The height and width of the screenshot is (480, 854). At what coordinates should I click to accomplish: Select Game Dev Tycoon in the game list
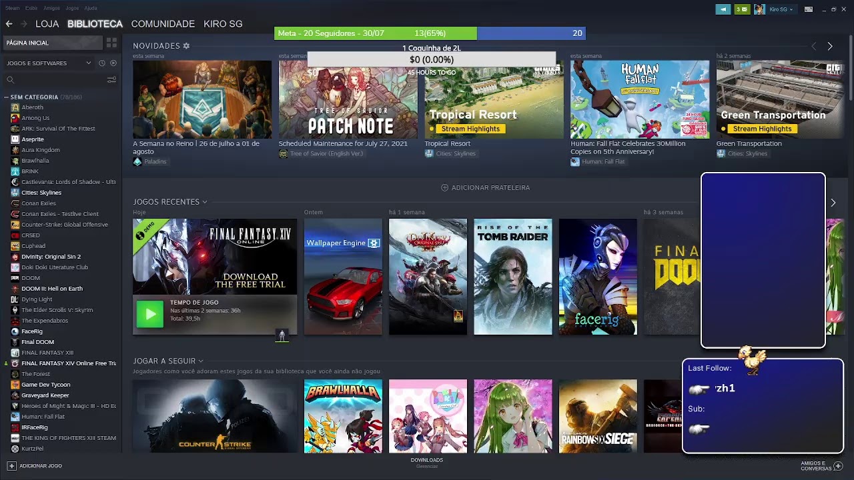point(45,385)
